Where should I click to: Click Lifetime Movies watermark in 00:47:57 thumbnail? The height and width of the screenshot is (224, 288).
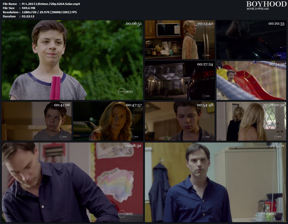pyautogui.click(x=134, y=137)
